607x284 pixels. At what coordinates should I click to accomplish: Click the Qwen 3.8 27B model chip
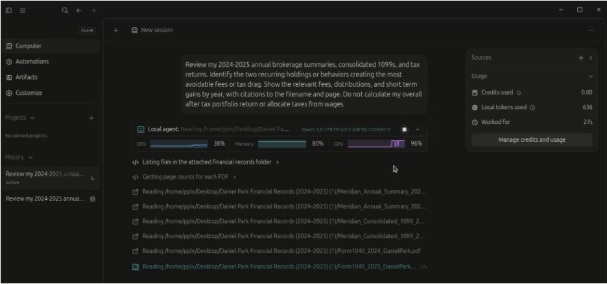[x=346, y=129]
